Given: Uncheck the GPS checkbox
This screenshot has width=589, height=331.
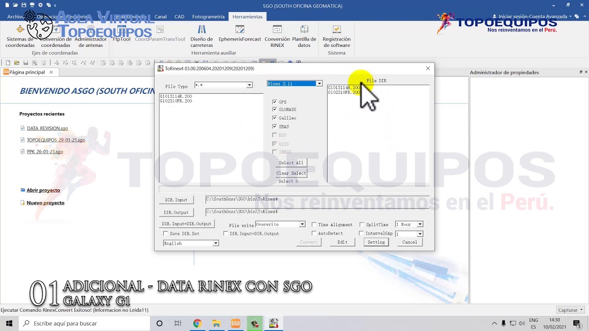Looking at the screenshot, I should click(x=275, y=102).
